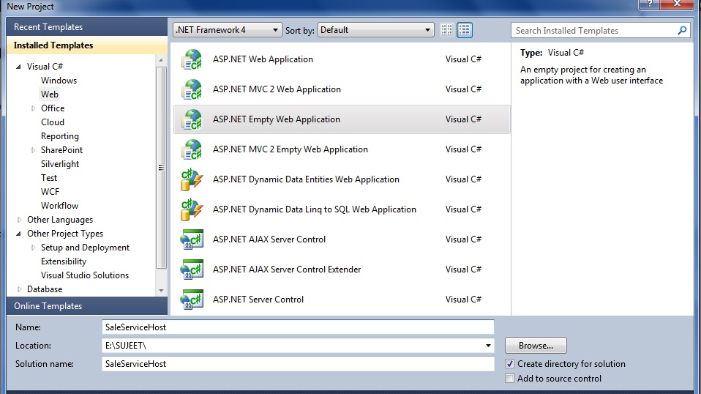Click the template tree scroll up arrow

[161, 60]
